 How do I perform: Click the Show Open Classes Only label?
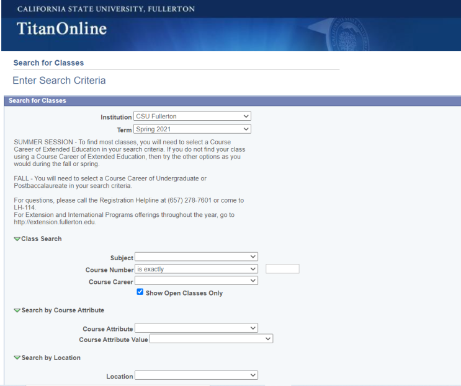tap(184, 293)
